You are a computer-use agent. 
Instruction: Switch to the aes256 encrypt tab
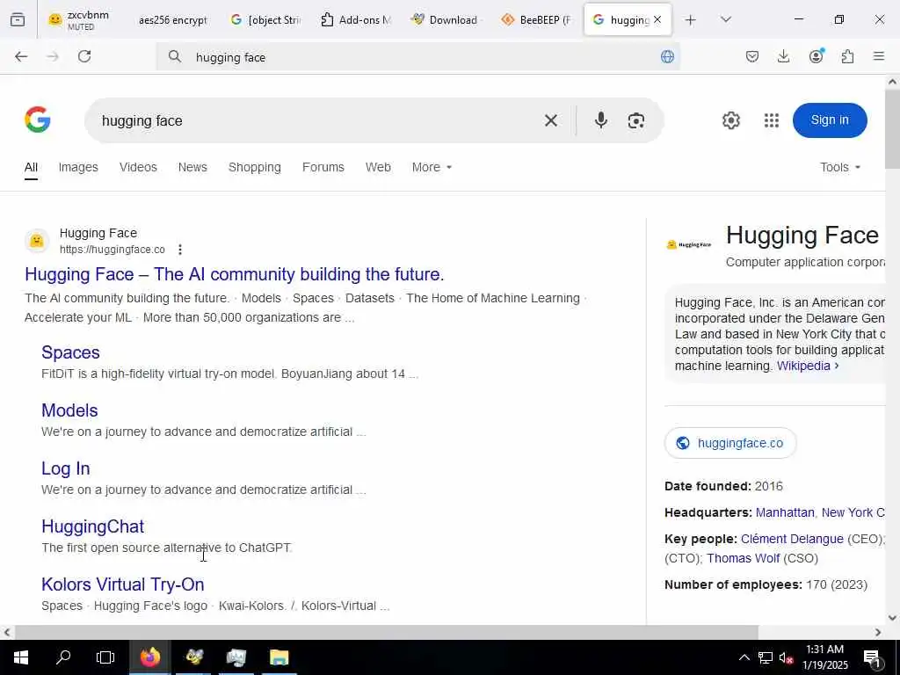[x=173, y=19]
